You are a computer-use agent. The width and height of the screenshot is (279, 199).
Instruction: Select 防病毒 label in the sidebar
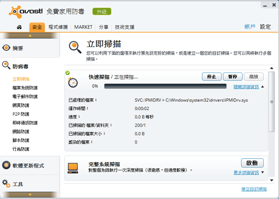coord(20,66)
